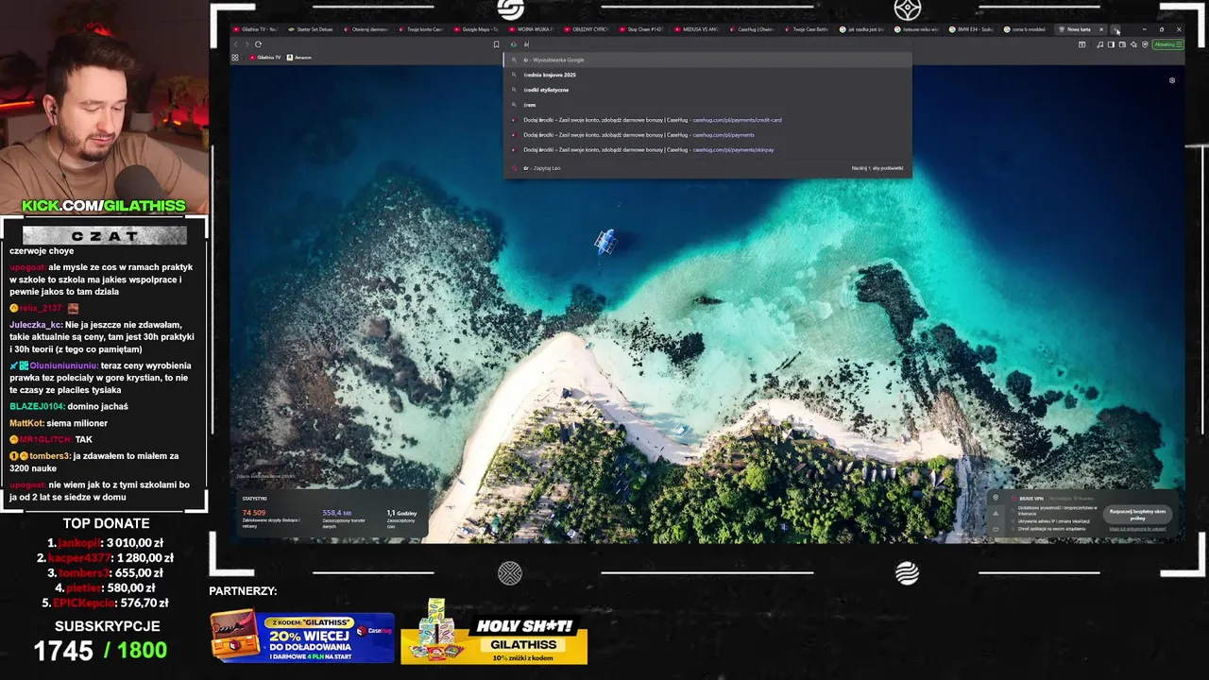1209x680 pixels.
Task: Click the reader mode icon left of music note
Action: tap(1081, 44)
